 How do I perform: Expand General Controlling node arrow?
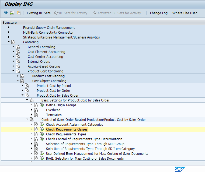(x=13, y=47)
